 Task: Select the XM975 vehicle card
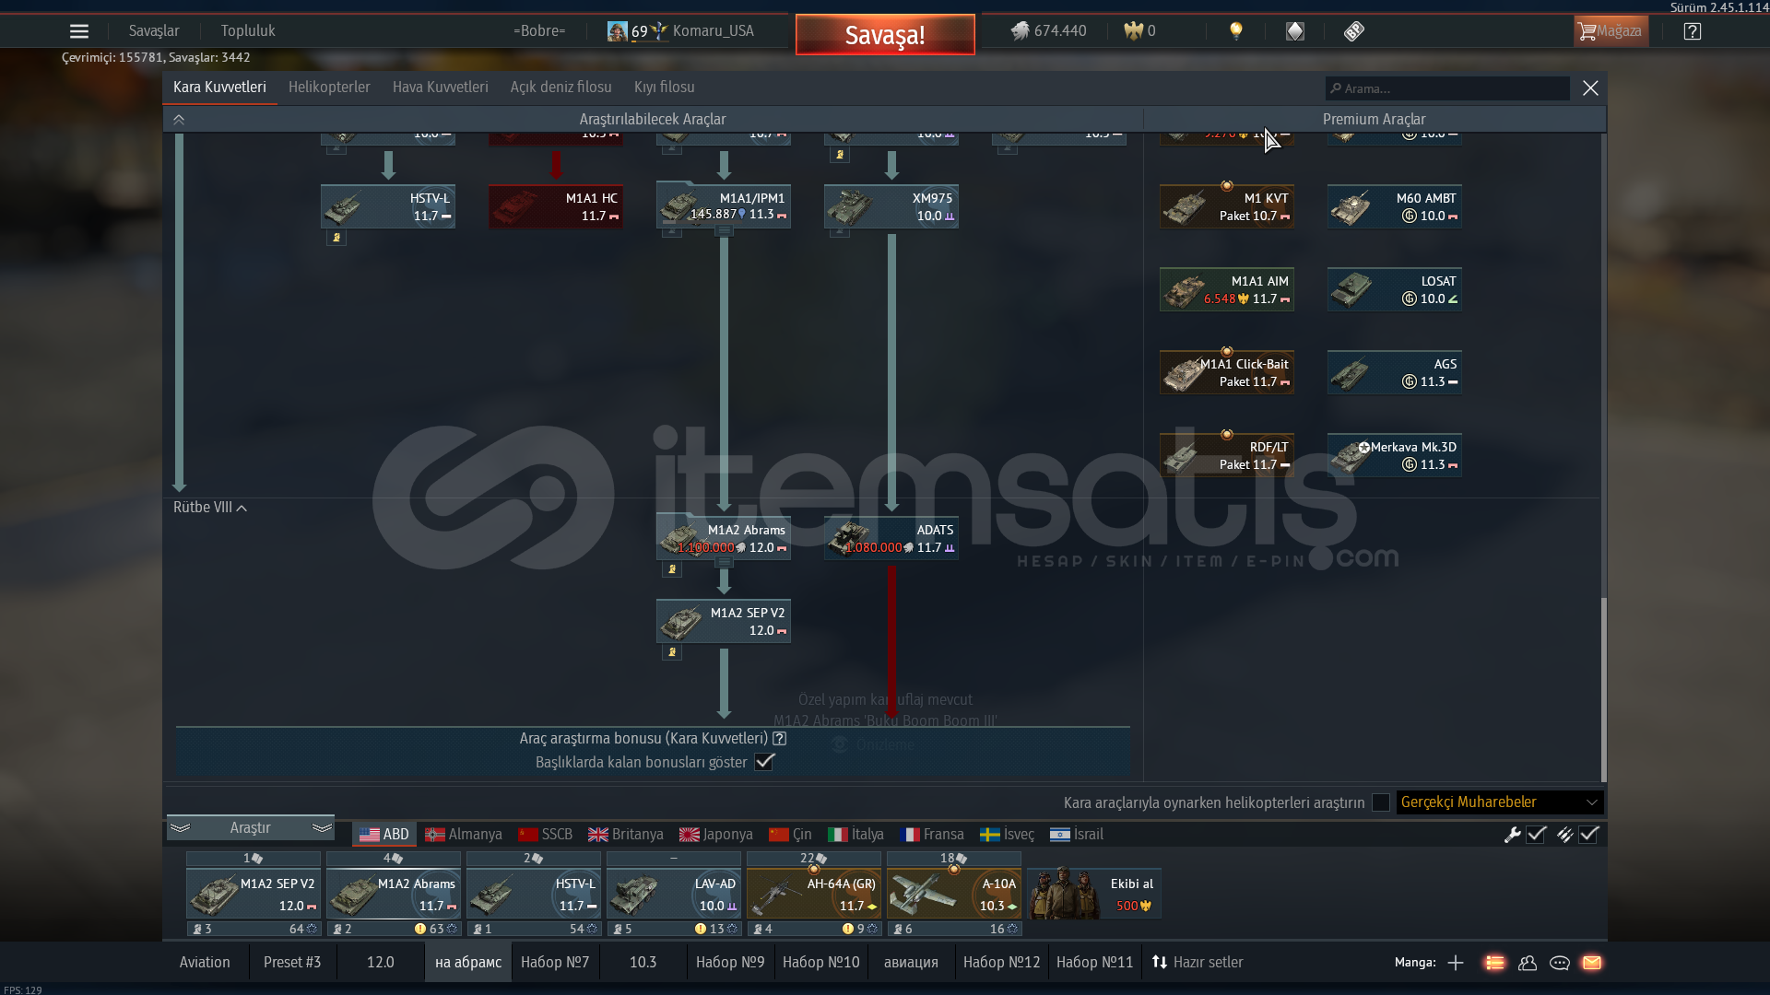point(891,206)
